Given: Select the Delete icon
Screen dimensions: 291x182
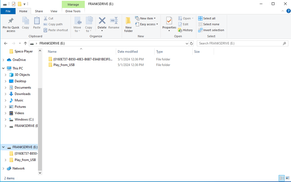Looking at the screenshot, I should point(102,22).
